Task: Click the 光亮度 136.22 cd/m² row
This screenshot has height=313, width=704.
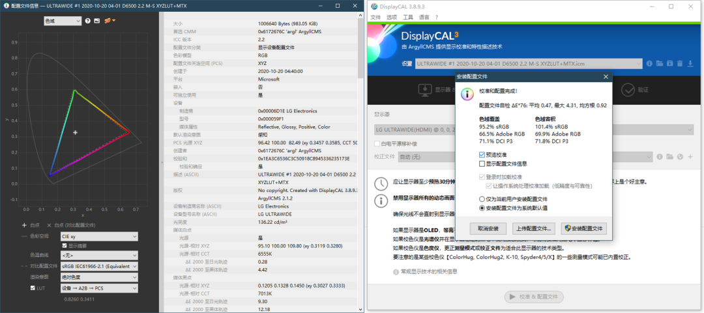Action: [262, 222]
